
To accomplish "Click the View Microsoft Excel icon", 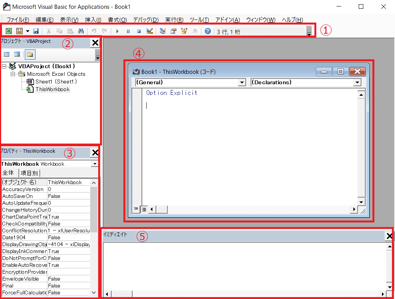I will [8, 31].
